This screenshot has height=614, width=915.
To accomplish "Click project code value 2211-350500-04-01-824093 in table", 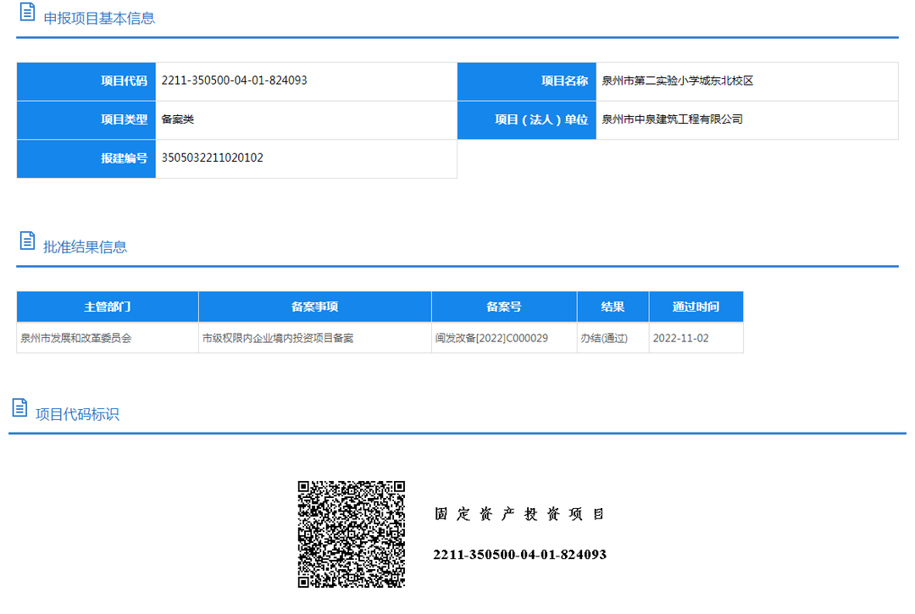I will coord(234,80).
